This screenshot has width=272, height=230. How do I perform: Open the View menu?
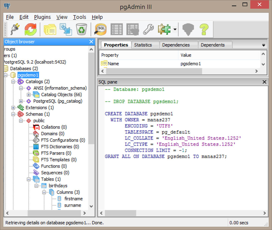tap(62, 17)
